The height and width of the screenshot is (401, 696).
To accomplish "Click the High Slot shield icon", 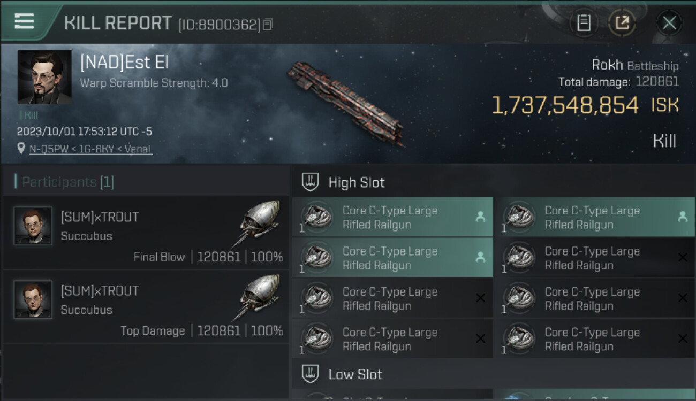I will point(311,182).
